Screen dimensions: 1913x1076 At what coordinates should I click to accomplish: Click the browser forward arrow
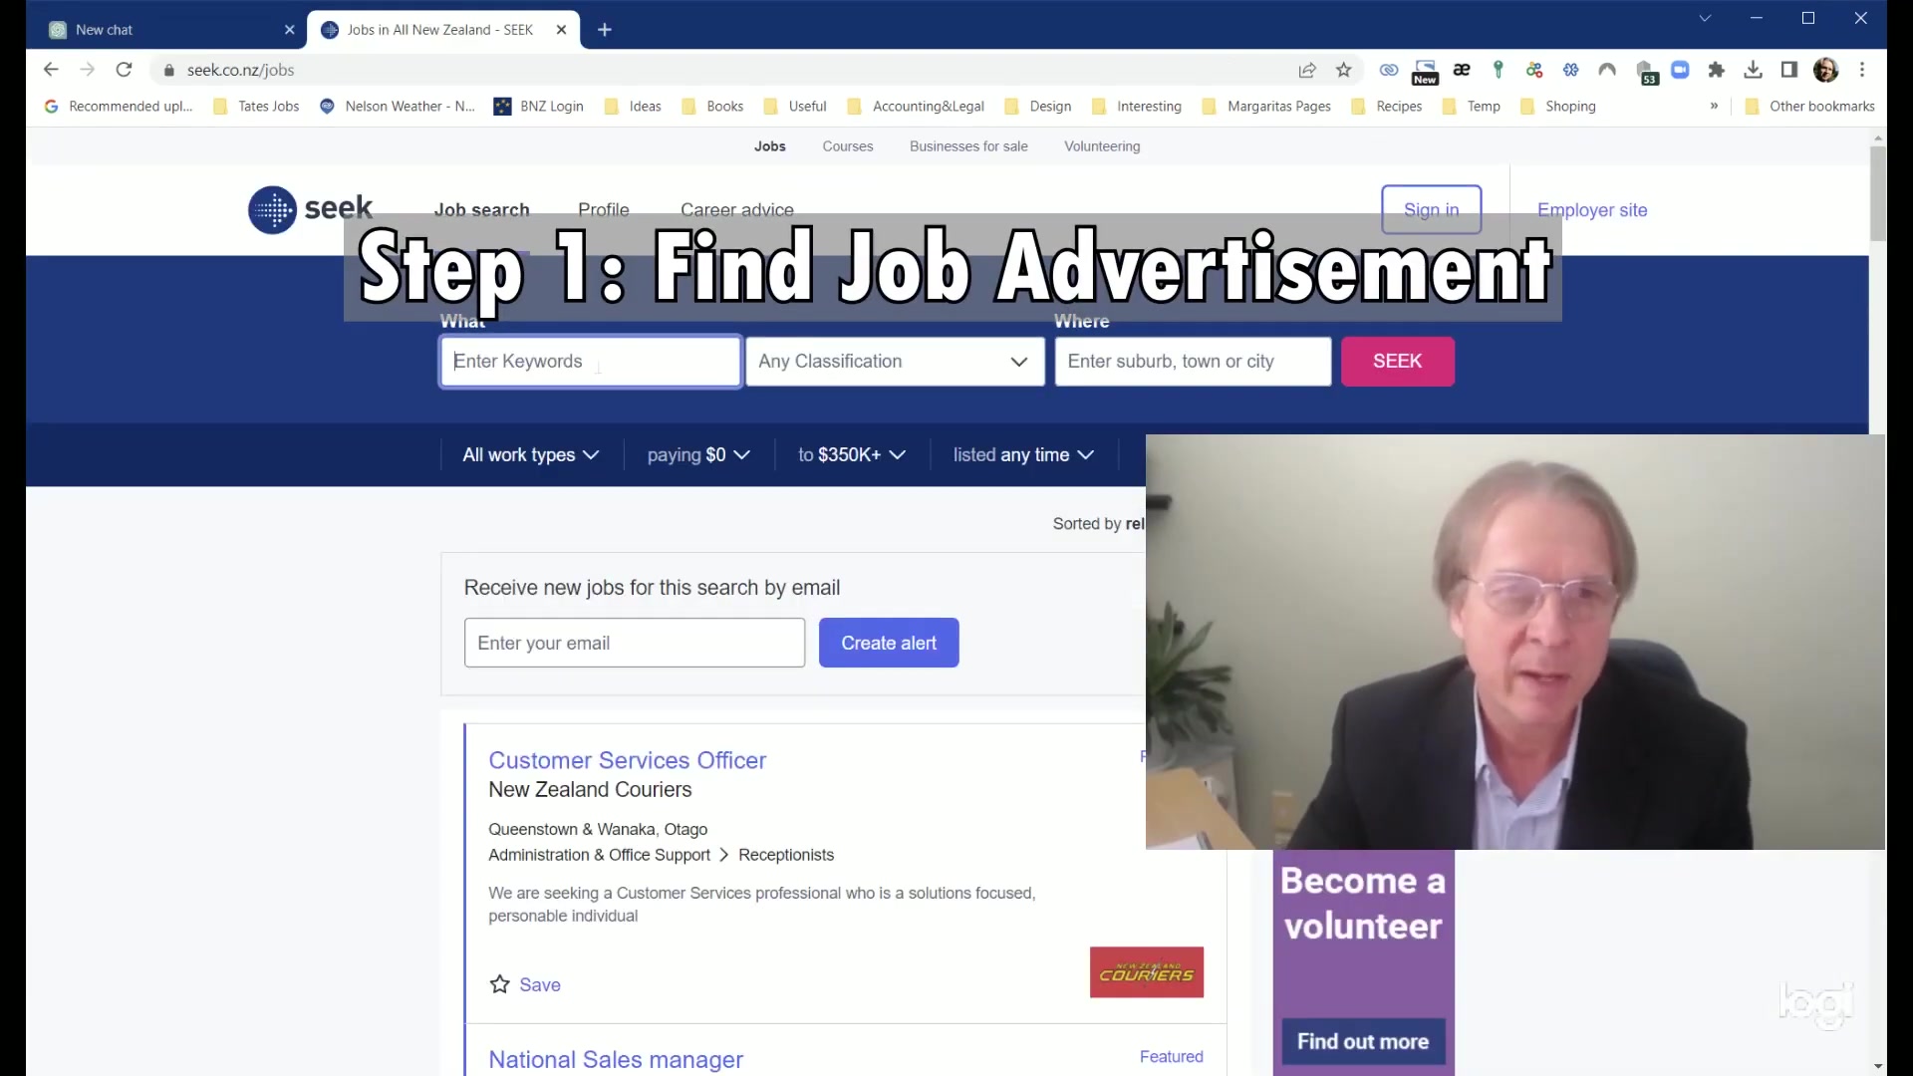pos(88,70)
